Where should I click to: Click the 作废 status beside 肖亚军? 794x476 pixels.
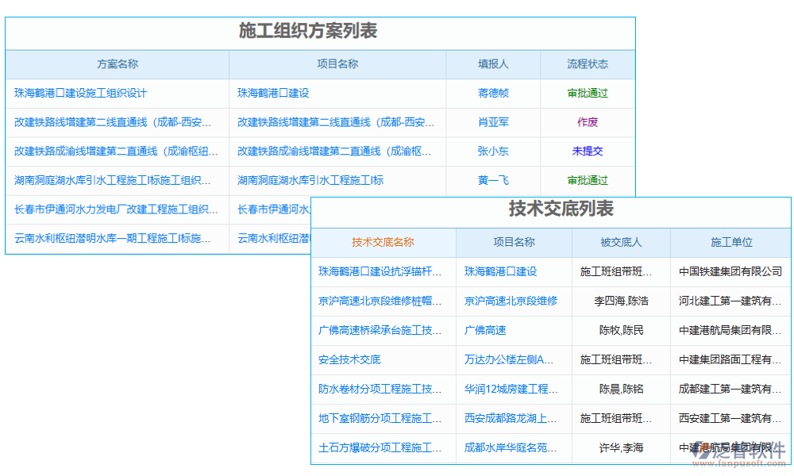(x=587, y=123)
